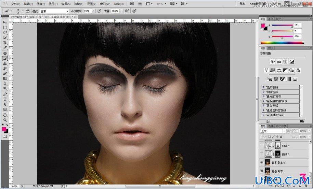Click toolbox foreground color swatch

[x=4, y=129]
